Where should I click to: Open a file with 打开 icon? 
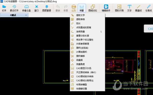(x=4, y=8)
